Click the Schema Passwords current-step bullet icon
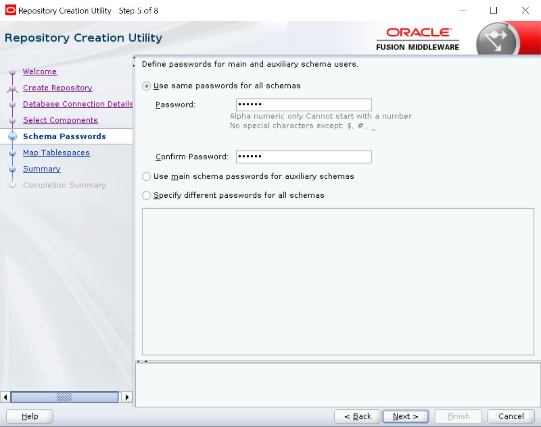The image size is (541, 427). tap(13, 137)
